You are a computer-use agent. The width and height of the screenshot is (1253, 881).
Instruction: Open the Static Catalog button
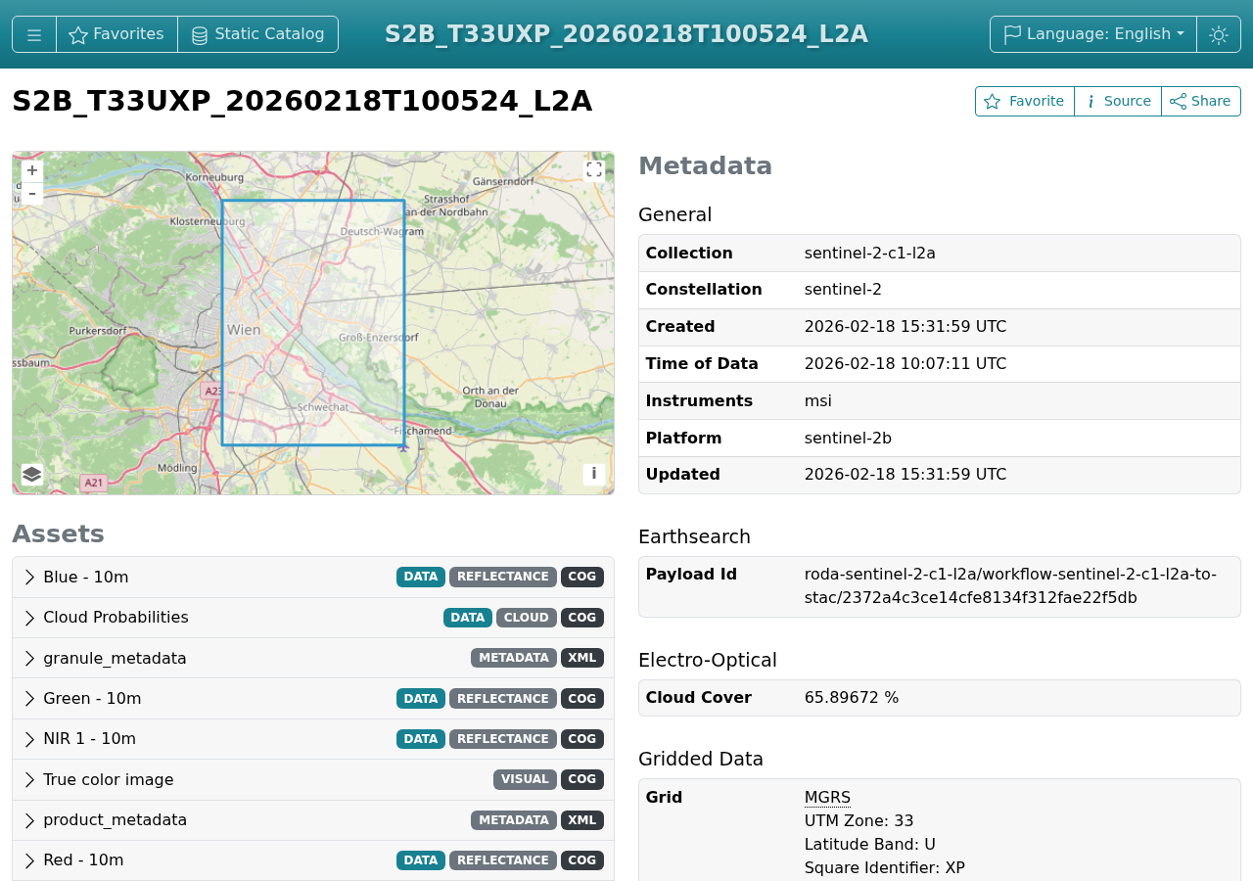point(257,34)
